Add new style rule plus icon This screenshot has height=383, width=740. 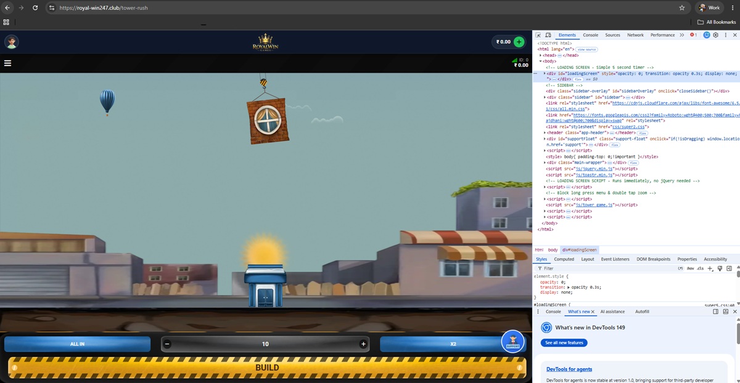710,268
